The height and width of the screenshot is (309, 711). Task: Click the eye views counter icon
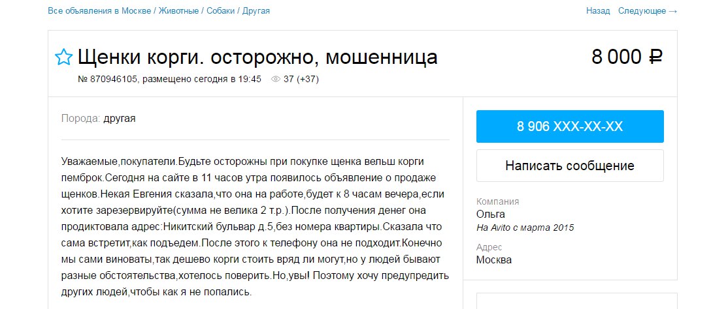[275, 79]
